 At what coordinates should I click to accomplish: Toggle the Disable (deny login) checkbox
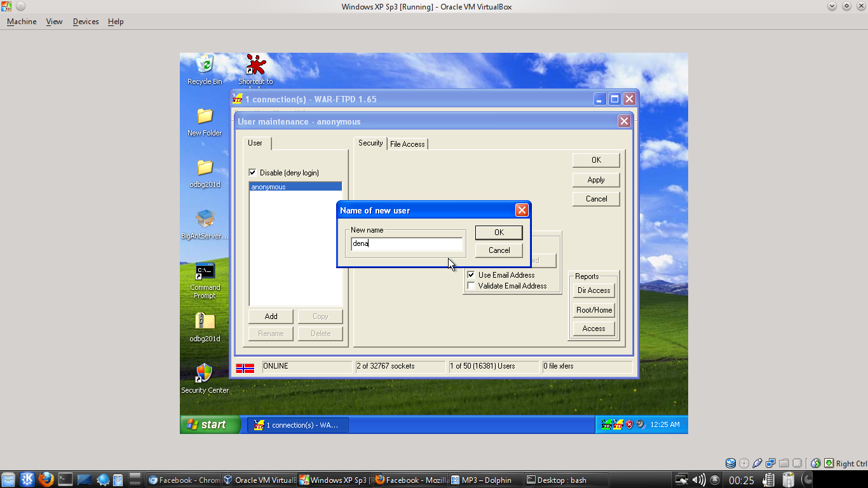252,173
